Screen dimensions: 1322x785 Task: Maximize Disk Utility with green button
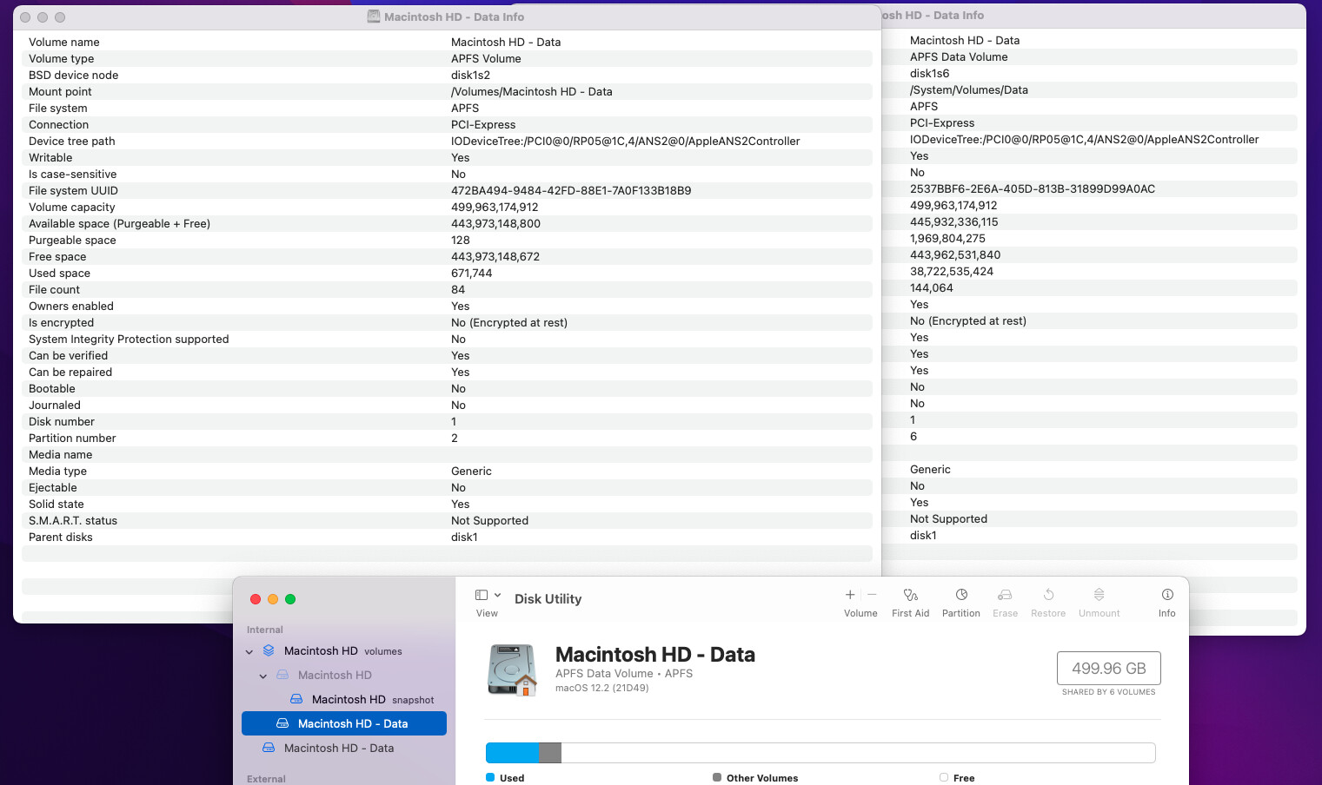[290, 599]
